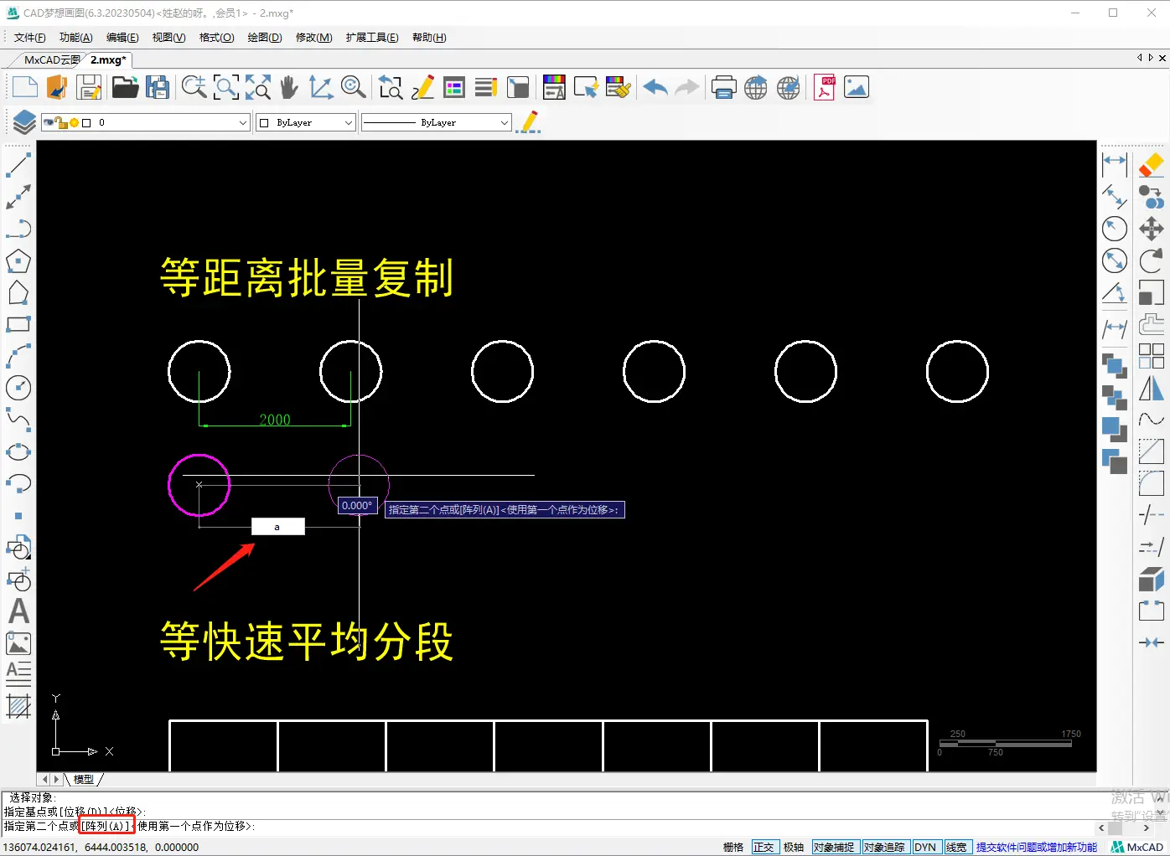
Task: Select the Line drawing tool
Action: pos(18,165)
